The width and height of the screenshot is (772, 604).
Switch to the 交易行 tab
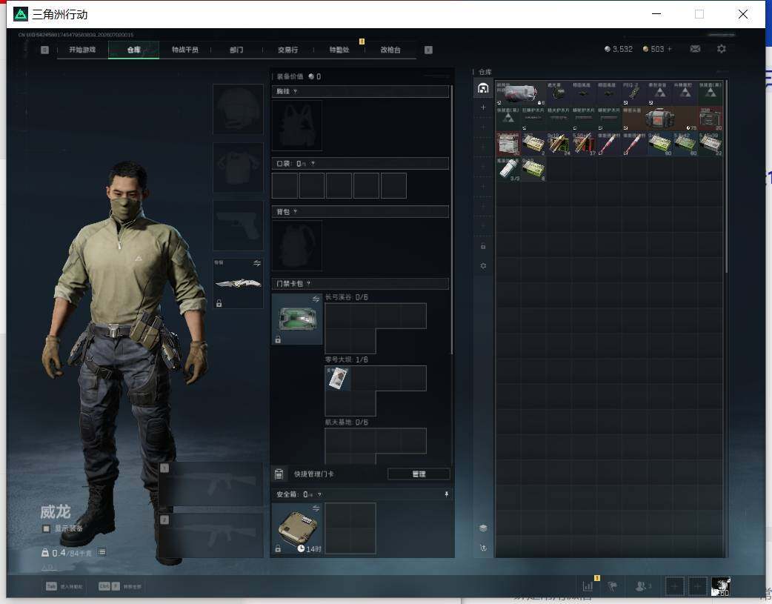coord(287,50)
